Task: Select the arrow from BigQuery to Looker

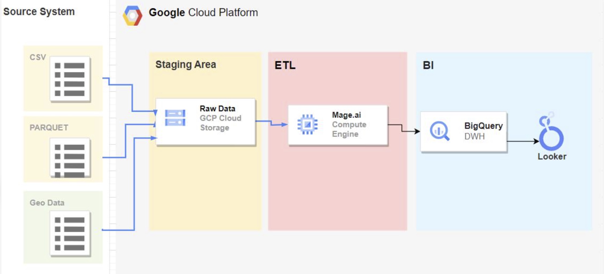Action: [523, 141]
